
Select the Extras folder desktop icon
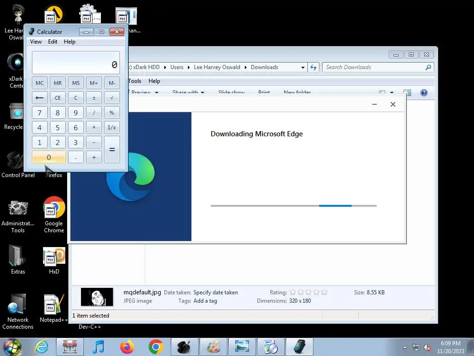pos(18,260)
